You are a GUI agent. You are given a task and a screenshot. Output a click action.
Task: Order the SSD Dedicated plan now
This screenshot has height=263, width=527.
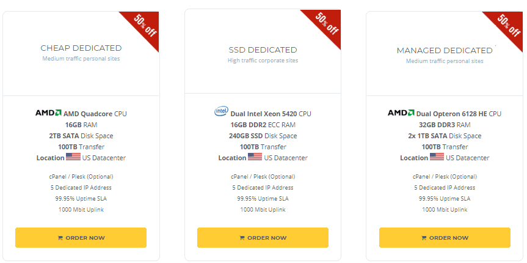[263, 238]
